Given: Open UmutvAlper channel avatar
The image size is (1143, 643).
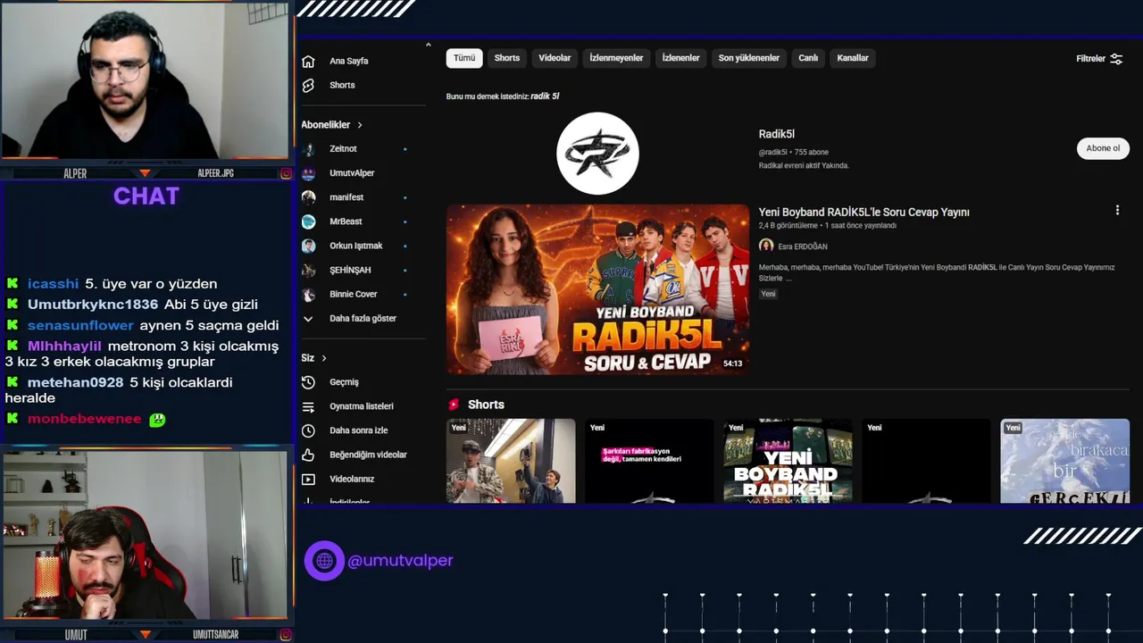Looking at the screenshot, I should pyautogui.click(x=308, y=173).
